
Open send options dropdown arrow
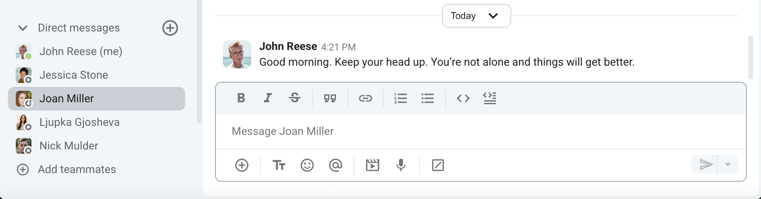click(x=728, y=164)
